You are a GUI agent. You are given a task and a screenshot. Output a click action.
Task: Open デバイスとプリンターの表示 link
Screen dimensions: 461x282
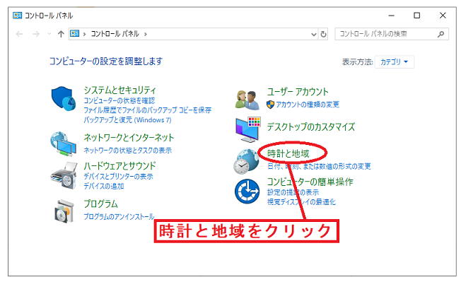118,177
